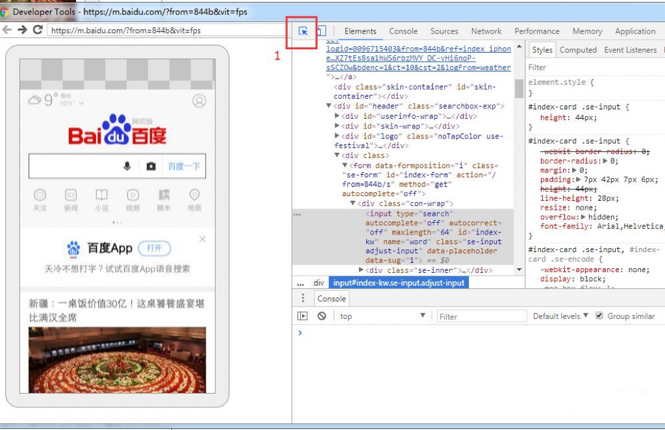Expand the padding property value
665x430 pixels.
(578, 179)
